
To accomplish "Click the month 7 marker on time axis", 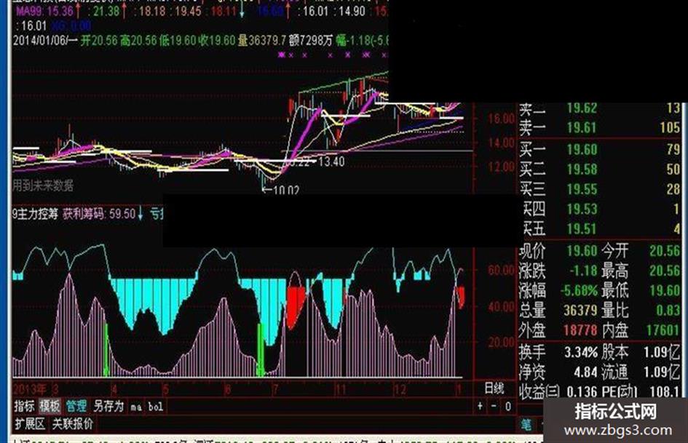I will (x=275, y=389).
